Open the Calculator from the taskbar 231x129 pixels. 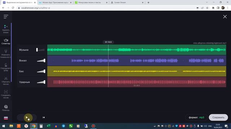(41, 126)
